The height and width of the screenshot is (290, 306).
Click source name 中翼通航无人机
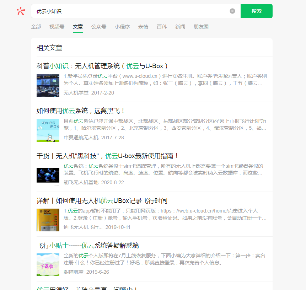81,138
